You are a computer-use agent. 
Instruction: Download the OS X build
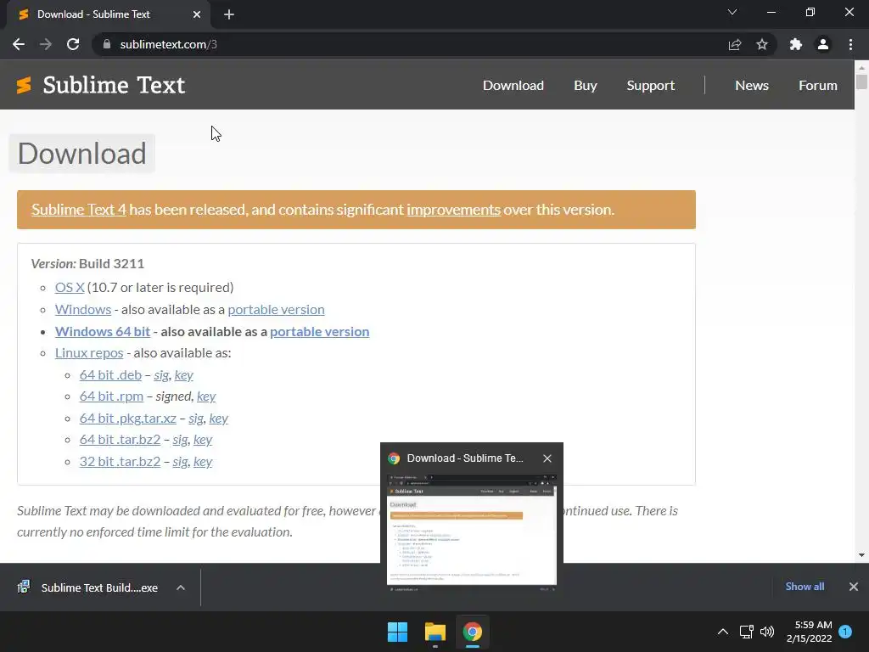tap(70, 287)
